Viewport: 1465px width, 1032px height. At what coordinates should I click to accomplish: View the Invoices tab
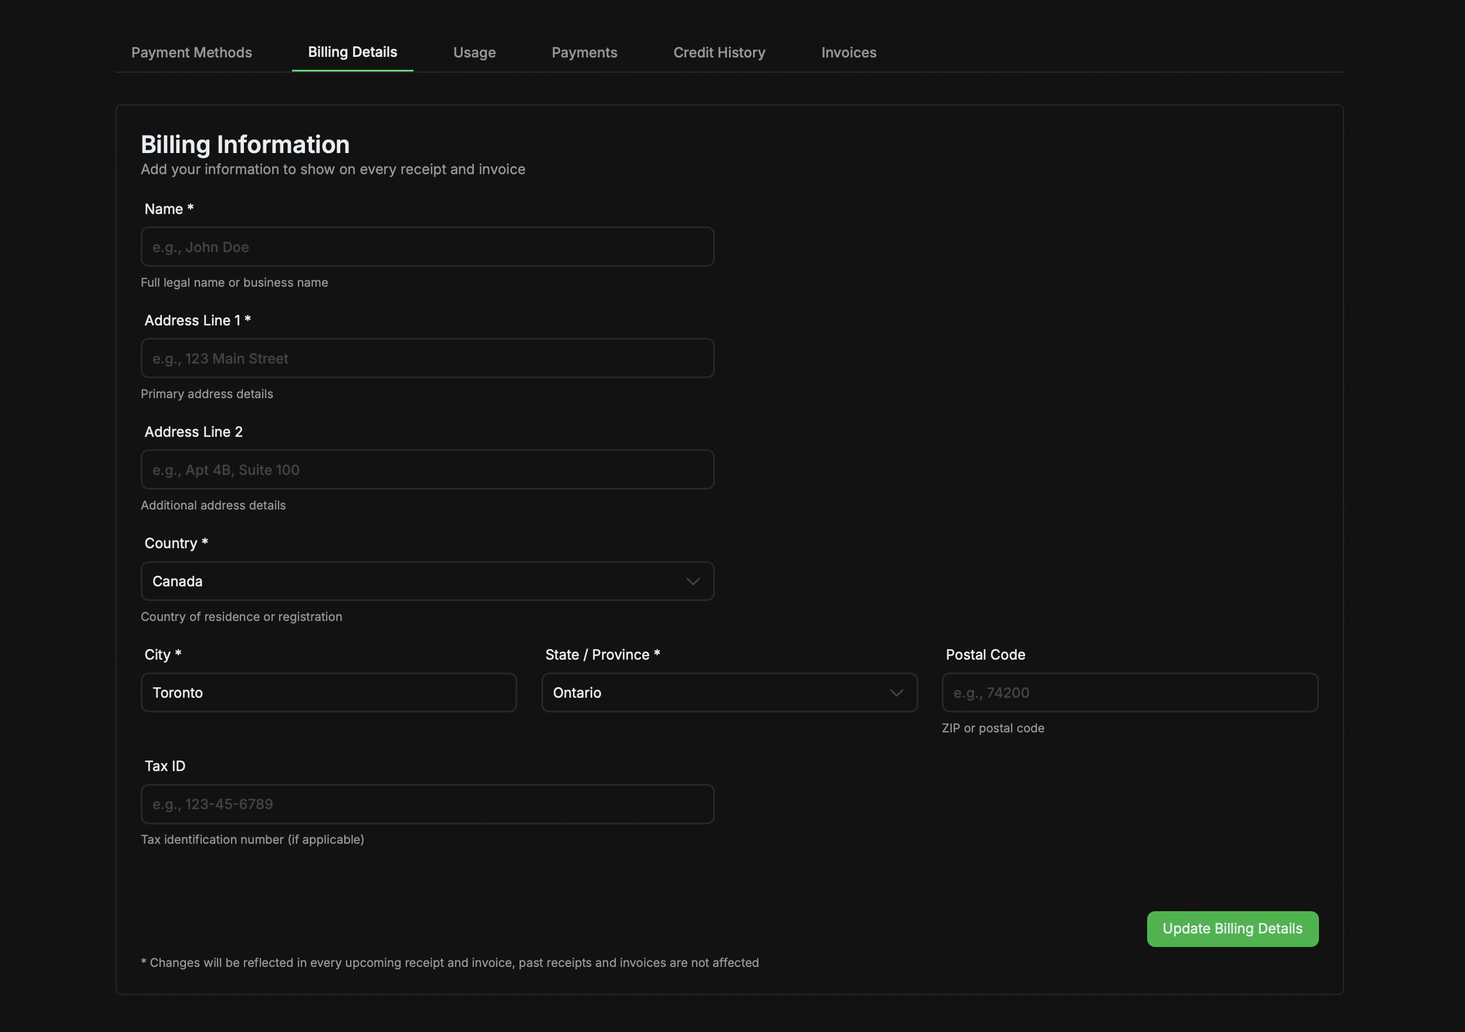point(849,52)
